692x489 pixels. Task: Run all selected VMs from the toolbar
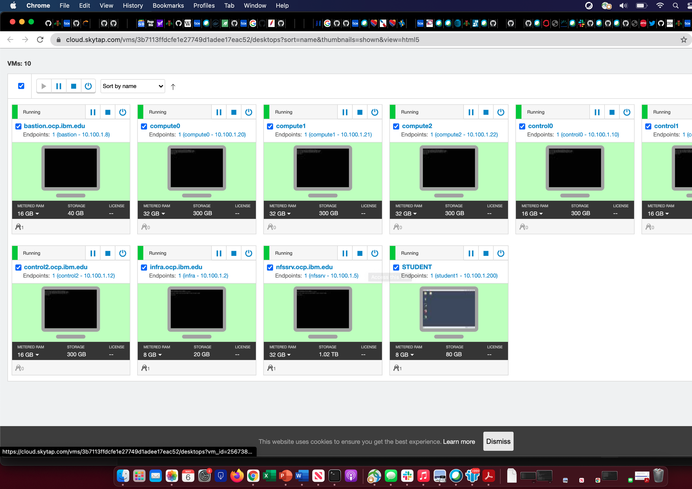44,86
